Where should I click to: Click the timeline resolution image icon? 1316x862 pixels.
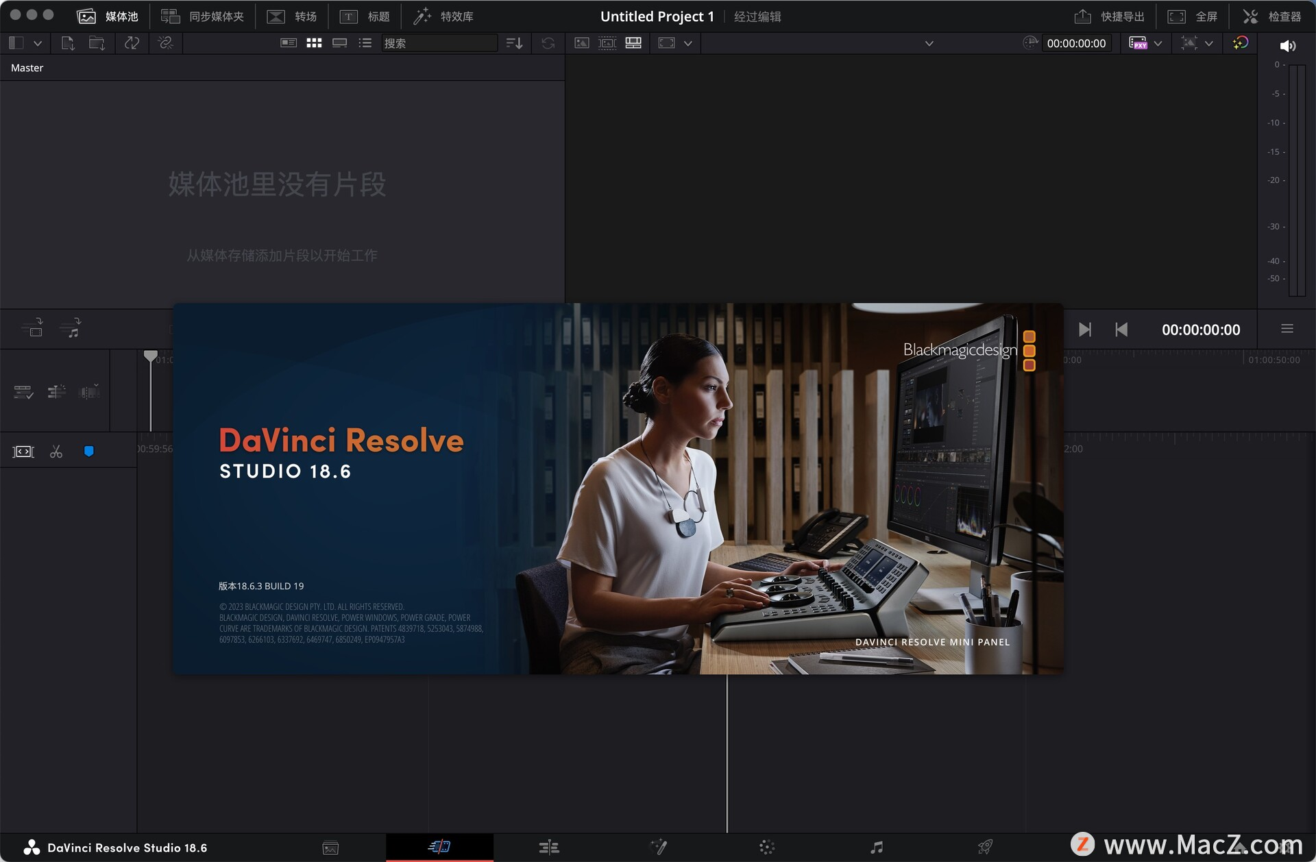[1189, 43]
